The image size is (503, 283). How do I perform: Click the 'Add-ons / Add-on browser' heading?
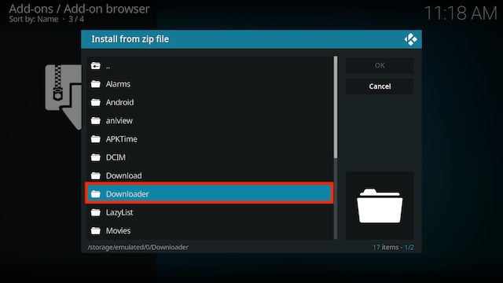pyautogui.click(x=79, y=9)
